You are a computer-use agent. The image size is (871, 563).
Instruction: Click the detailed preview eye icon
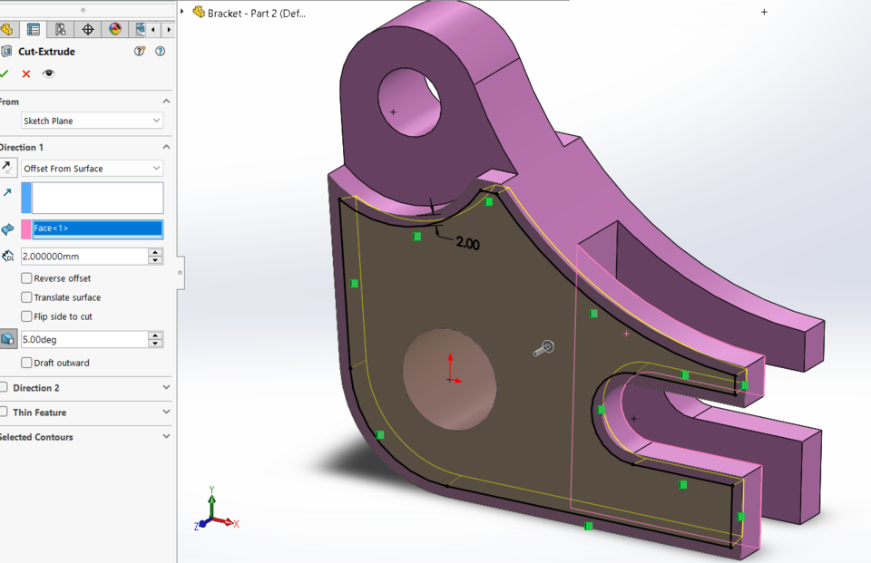[x=48, y=73]
